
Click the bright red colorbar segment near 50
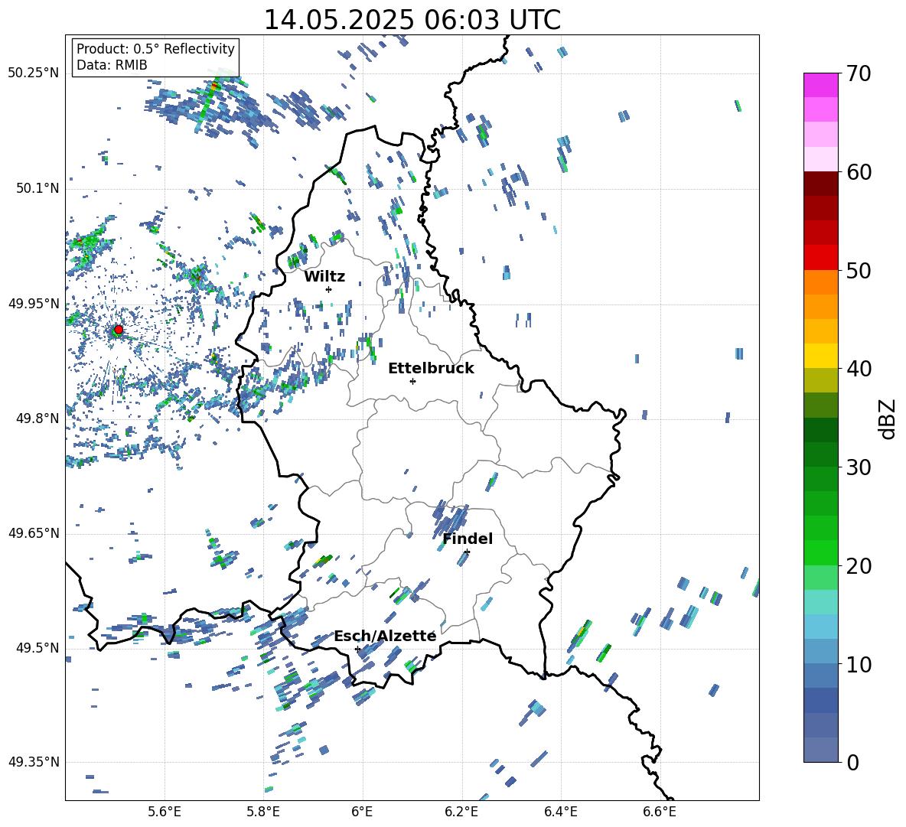(821, 258)
